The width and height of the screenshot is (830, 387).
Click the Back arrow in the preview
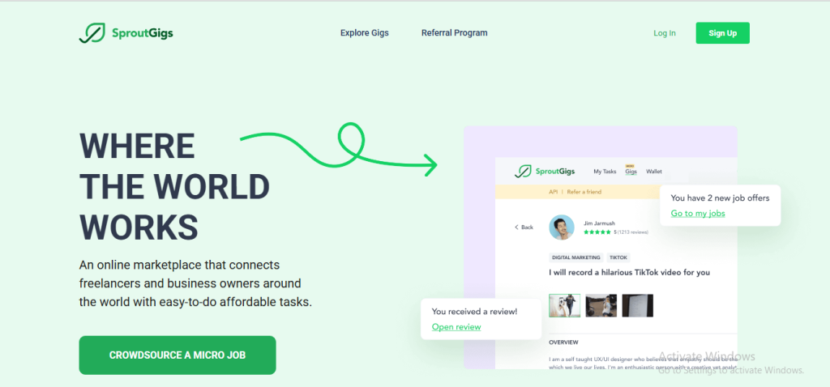[x=524, y=228]
